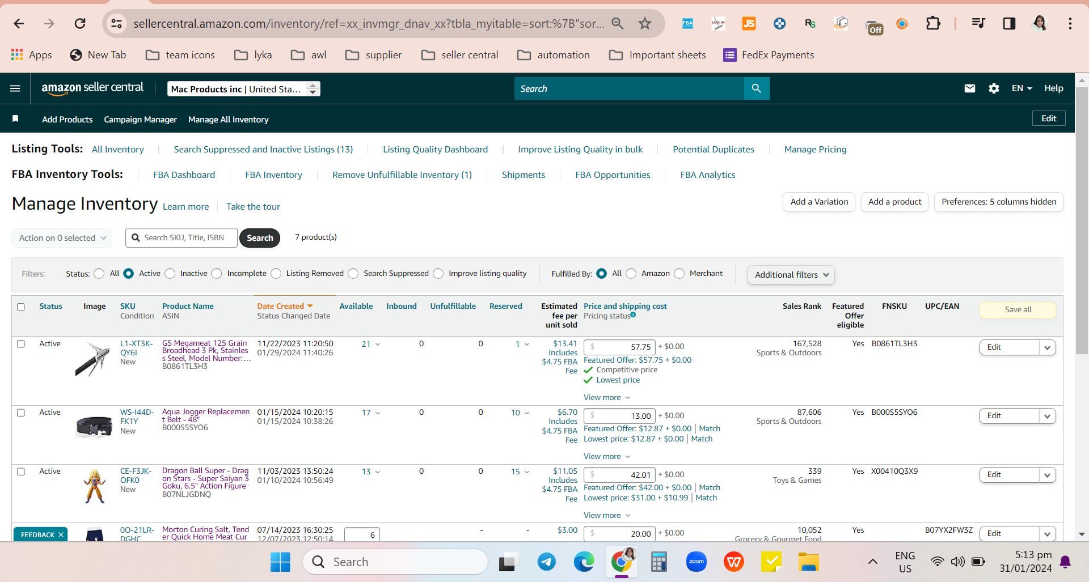This screenshot has width=1089, height=582.
Task: Open the settings gear icon
Action: coord(994,88)
